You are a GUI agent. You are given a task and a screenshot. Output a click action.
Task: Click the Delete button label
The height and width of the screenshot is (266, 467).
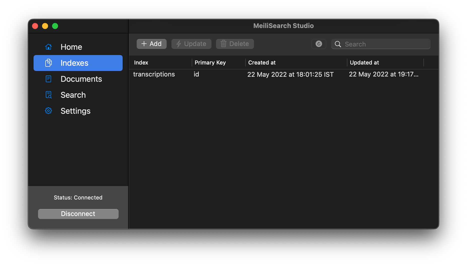pyautogui.click(x=239, y=44)
